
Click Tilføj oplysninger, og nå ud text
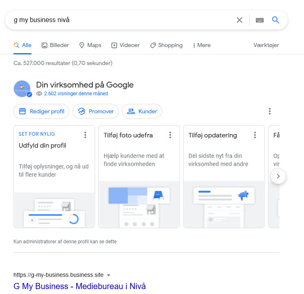[x=53, y=171]
